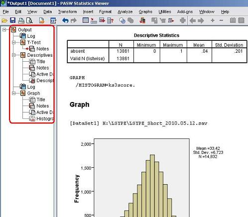Click the 'Valid N (listwise)' row label
The width and height of the screenshot is (248, 217).
[88, 59]
